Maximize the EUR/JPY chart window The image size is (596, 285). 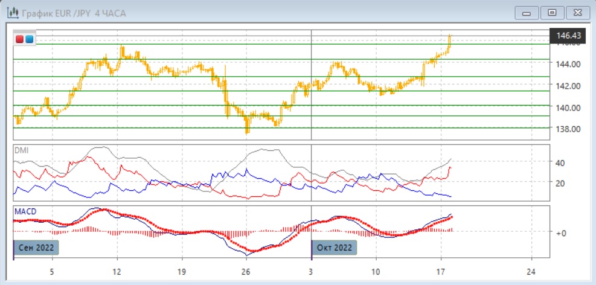point(551,12)
